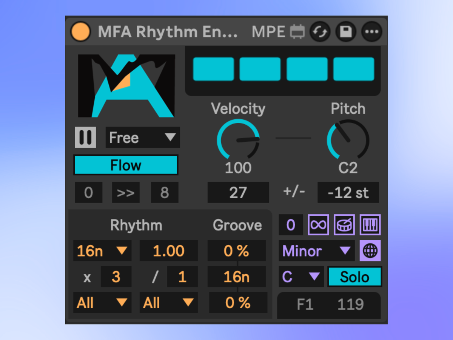This screenshot has height=340, width=453.
Task: Click the Velocity value 100 label
Action: coord(238,168)
